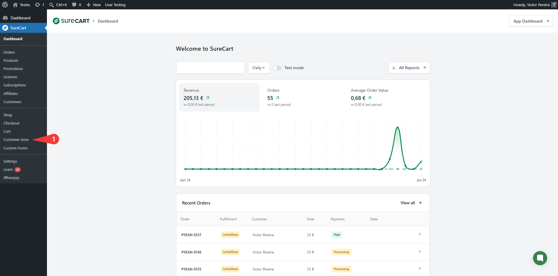Click the WordPress logo icon
Screen dimensions: 558x276
coord(5,5)
